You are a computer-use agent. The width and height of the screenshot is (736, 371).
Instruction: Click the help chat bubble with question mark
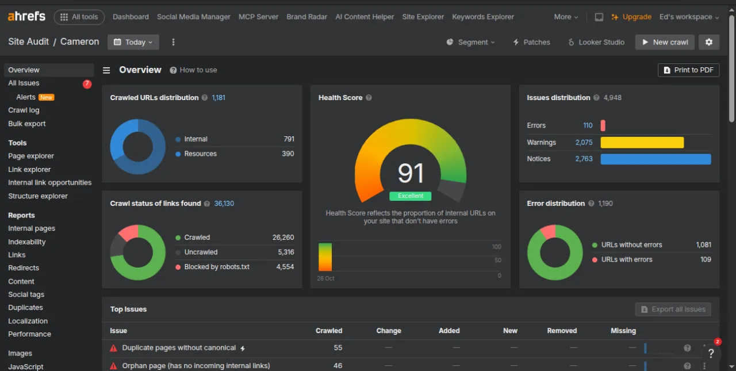pos(711,354)
